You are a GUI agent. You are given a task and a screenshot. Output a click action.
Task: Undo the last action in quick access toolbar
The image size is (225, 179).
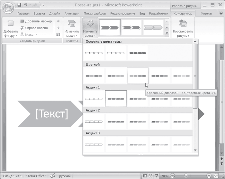click(26, 5)
